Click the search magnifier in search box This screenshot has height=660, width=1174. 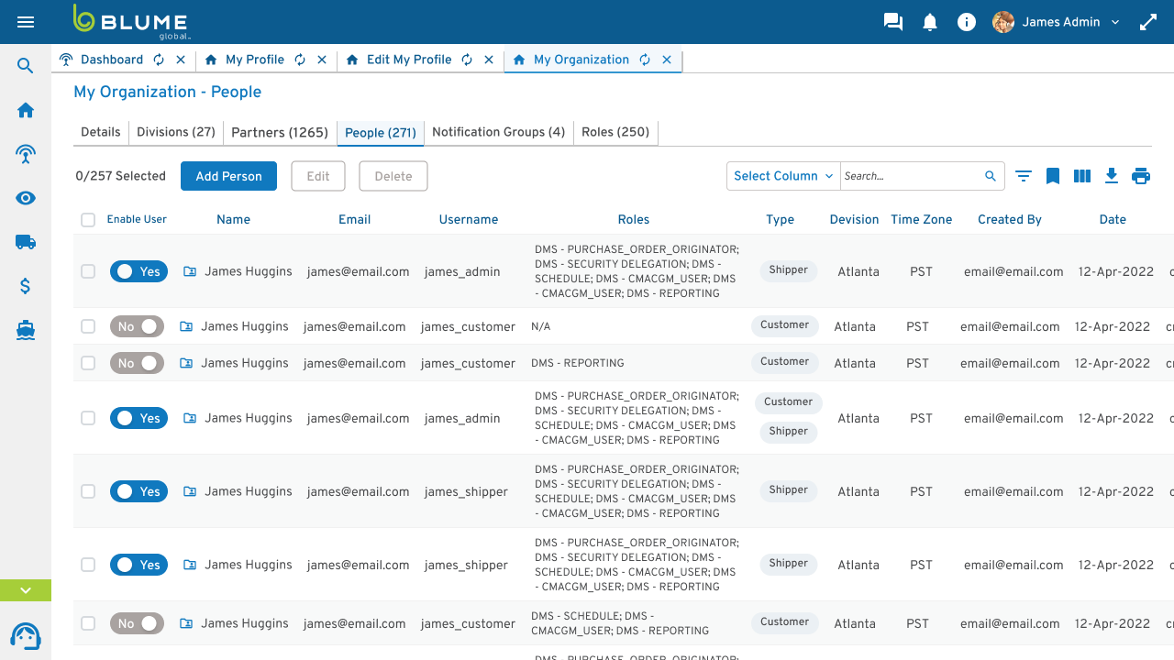pyautogui.click(x=991, y=176)
